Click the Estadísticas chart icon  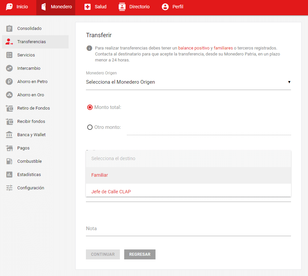tap(9, 175)
